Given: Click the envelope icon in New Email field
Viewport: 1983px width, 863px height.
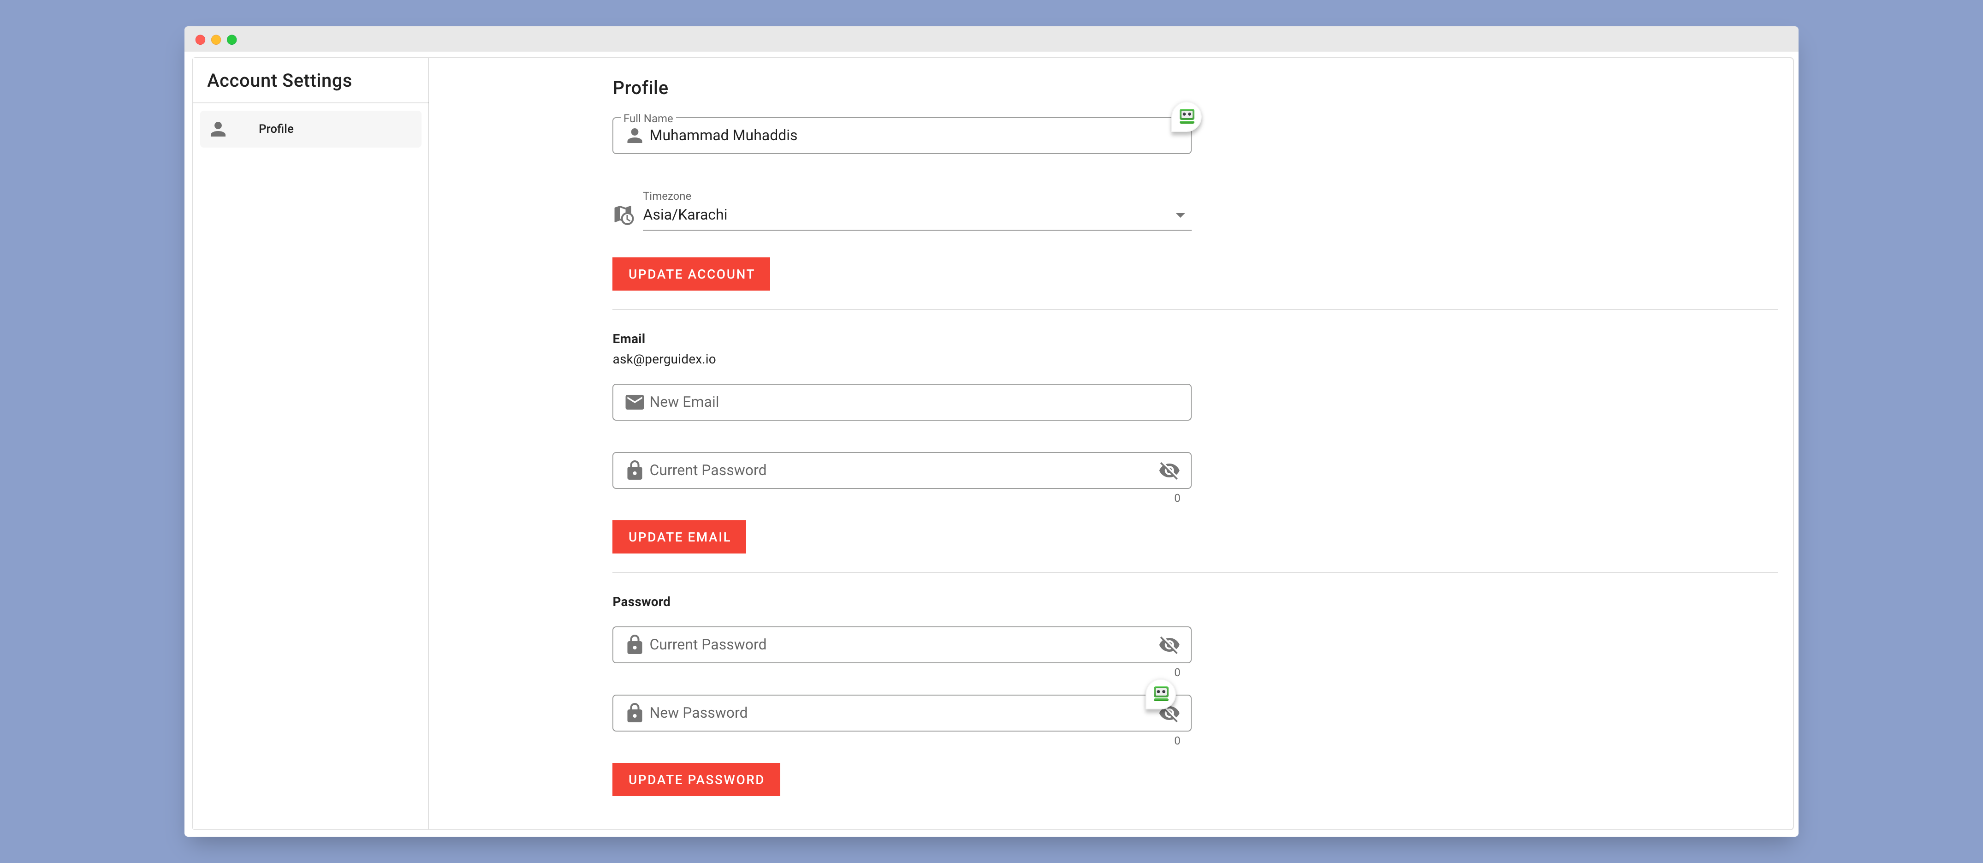Looking at the screenshot, I should pyautogui.click(x=634, y=402).
